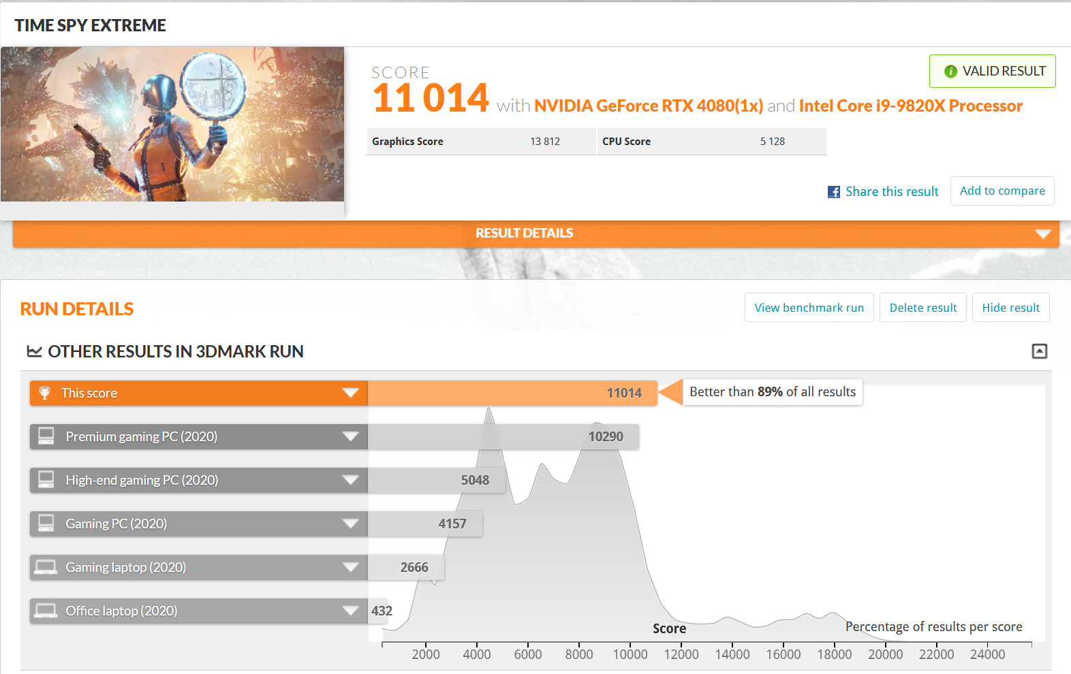Expand the Result Details orange bar
The width and height of the screenshot is (1071, 674).
(1042, 234)
